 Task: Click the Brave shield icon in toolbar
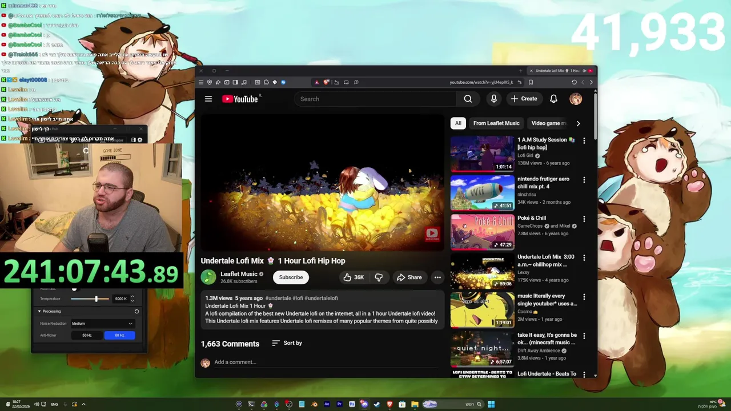click(326, 82)
